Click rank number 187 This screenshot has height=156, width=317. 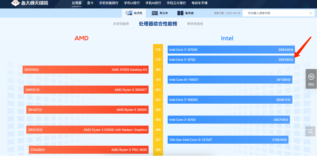[158, 140]
